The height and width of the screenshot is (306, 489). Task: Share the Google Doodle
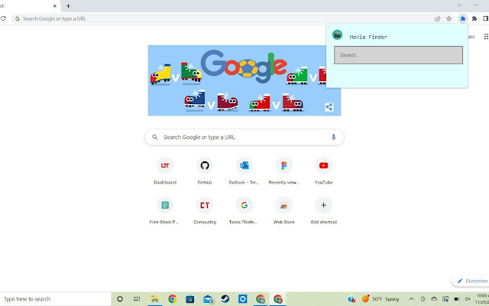(329, 107)
